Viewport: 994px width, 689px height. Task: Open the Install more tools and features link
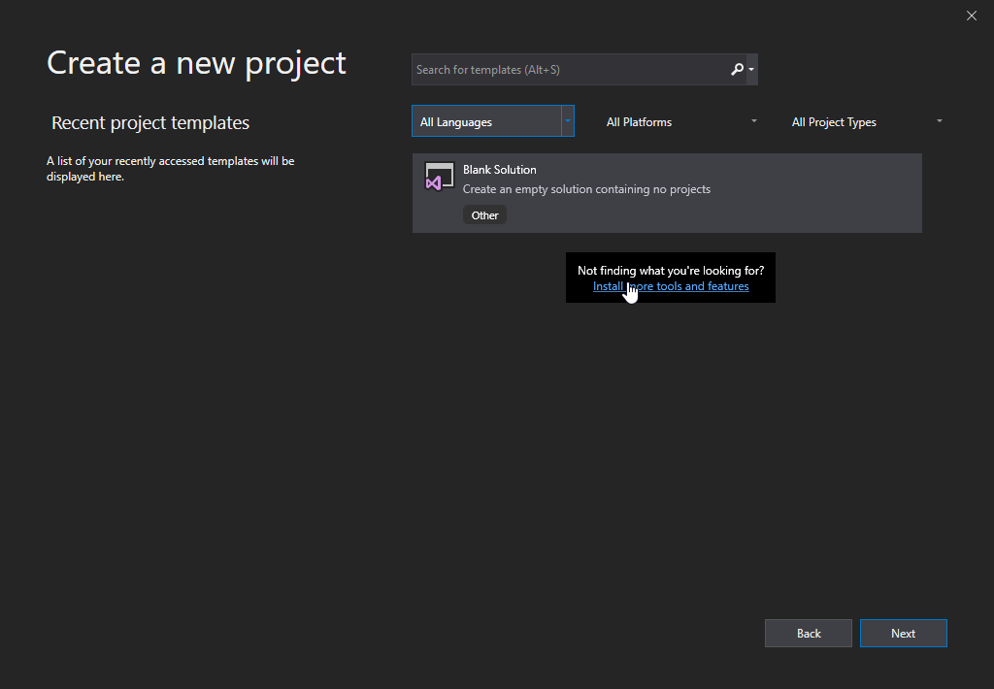670,286
